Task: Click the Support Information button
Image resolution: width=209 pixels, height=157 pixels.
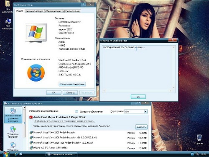Action: tap(72, 84)
